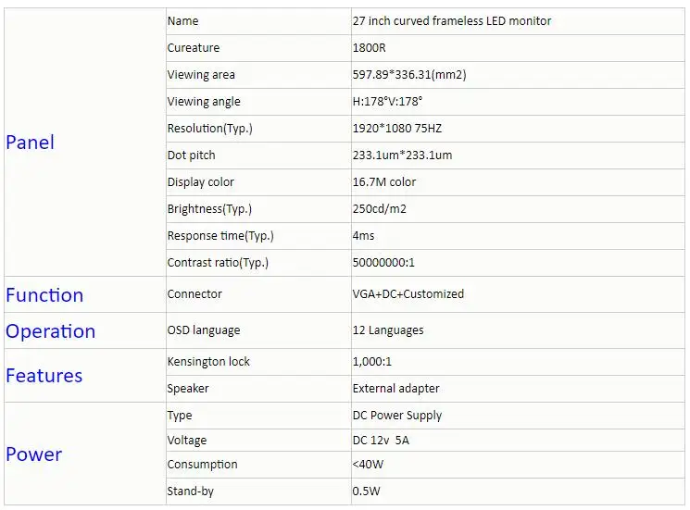The height and width of the screenshot is (510, 690).
Task: Select the 250cd/m2 brightness value
Action: (381, 209)
